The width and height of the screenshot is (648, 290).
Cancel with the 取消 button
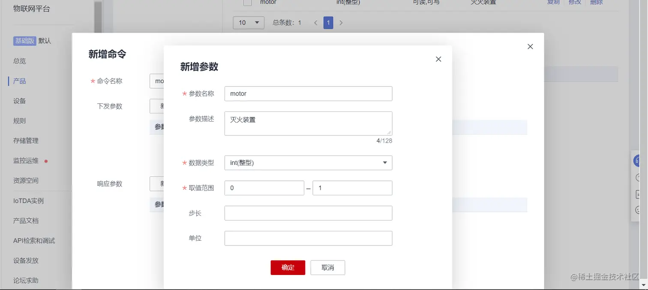[328, 267]
